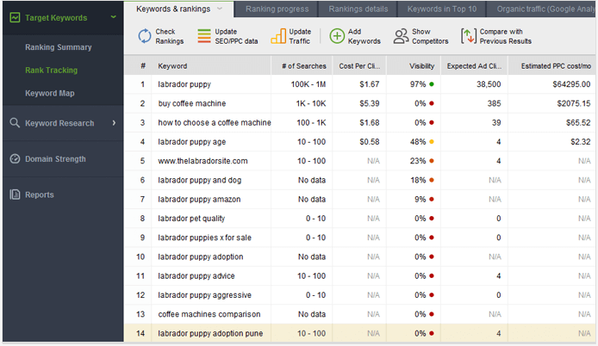Click orange visibility dot for www.thelabradorsite.com
Viewport: 598px width, 346px height.
(x=432, y=161)
